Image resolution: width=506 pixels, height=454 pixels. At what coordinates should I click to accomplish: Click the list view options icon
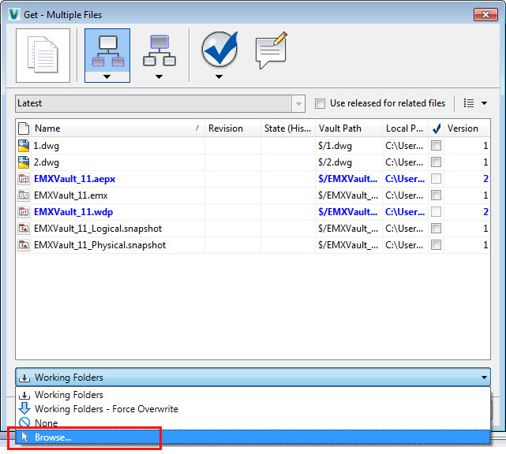tap(469, 103)
